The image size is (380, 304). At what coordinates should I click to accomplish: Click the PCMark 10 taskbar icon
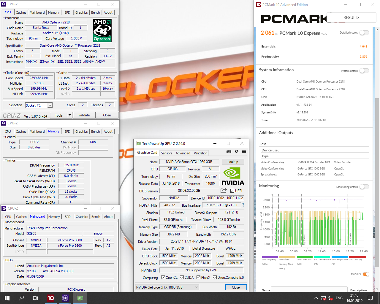pyautogui.click(x=51, y=298)
